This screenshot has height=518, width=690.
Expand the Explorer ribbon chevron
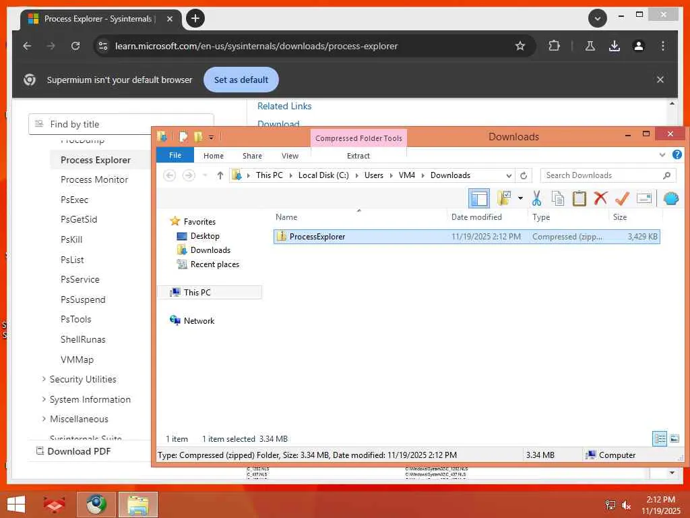pos(662,154)
